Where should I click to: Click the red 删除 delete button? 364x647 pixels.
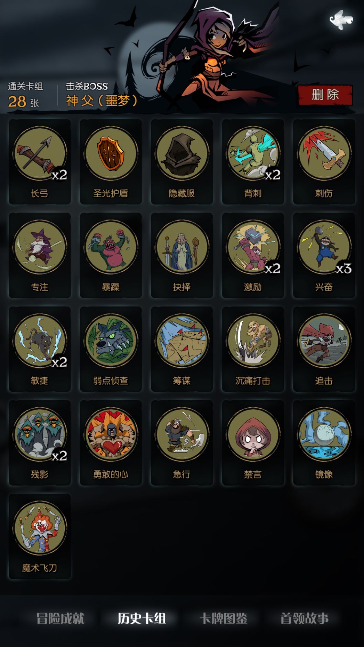325,95
